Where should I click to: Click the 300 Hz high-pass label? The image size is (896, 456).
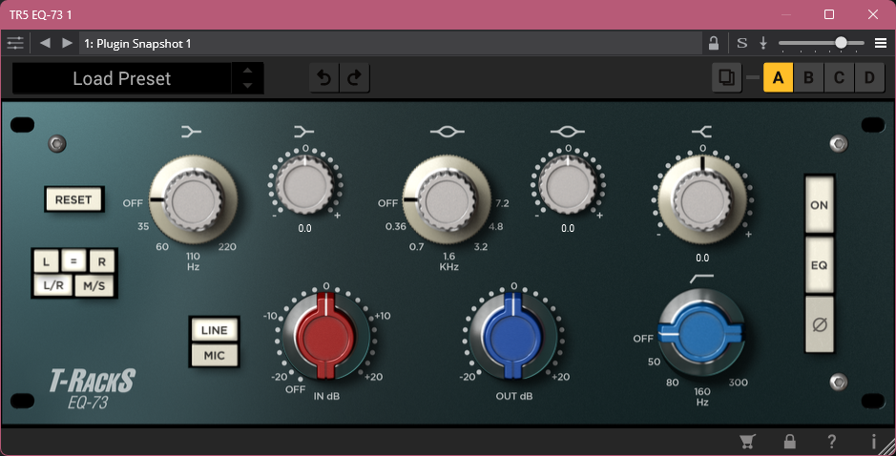coord(738,383)
